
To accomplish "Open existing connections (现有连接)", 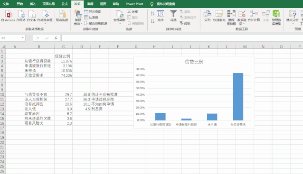I will pos(62,16).
